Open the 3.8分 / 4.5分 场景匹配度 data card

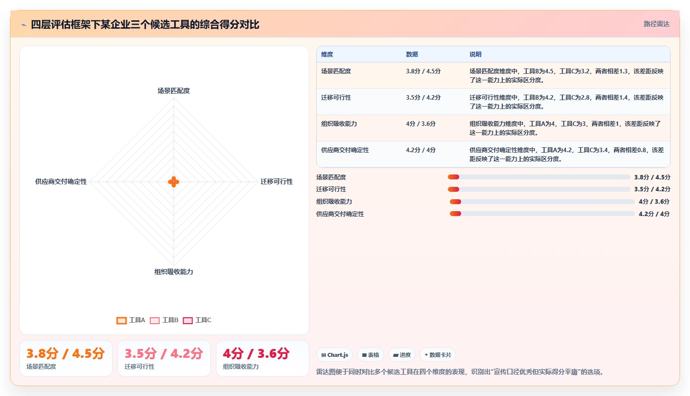tap(66, 358)
